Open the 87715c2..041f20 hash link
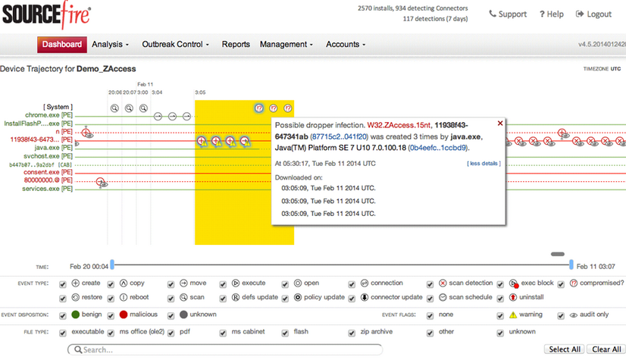Viewport: 626px width, 360px height. tap(339, 136)
